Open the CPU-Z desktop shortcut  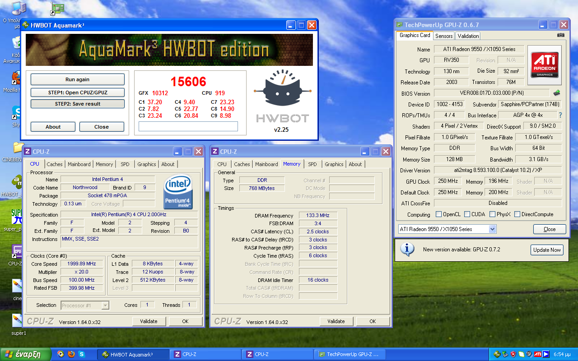click(17, 251)
